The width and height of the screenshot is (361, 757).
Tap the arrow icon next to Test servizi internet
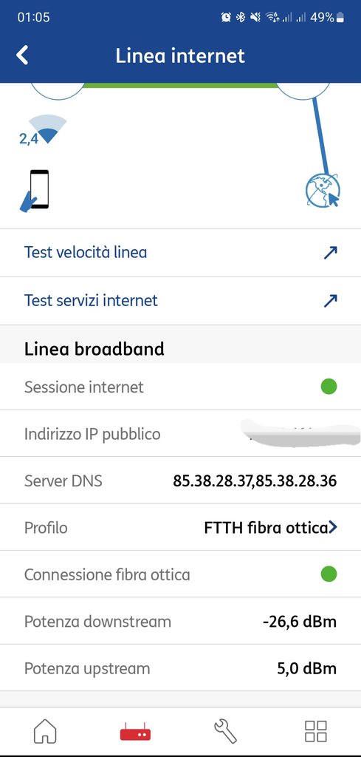[x=330, y=301]
